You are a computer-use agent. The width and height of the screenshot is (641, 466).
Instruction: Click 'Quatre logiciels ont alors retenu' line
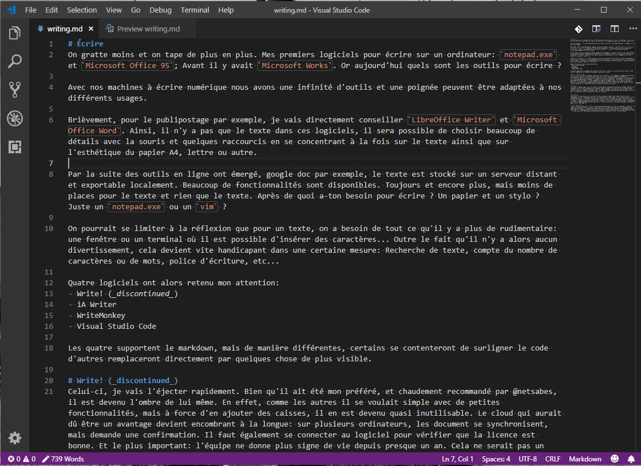tap(173, 282)
